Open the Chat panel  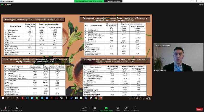coord(95,109)
